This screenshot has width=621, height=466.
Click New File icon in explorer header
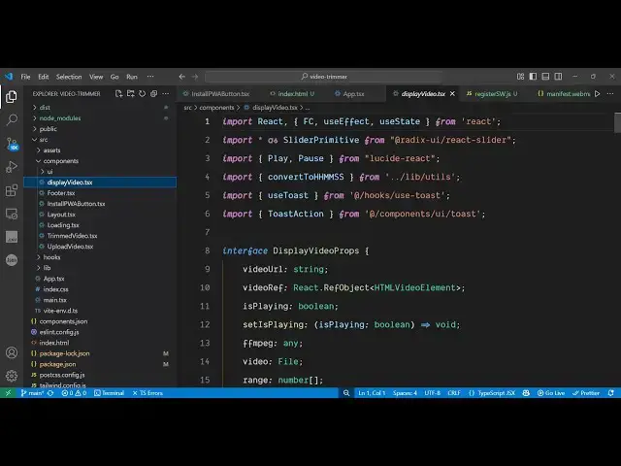(x=118, y=94)
